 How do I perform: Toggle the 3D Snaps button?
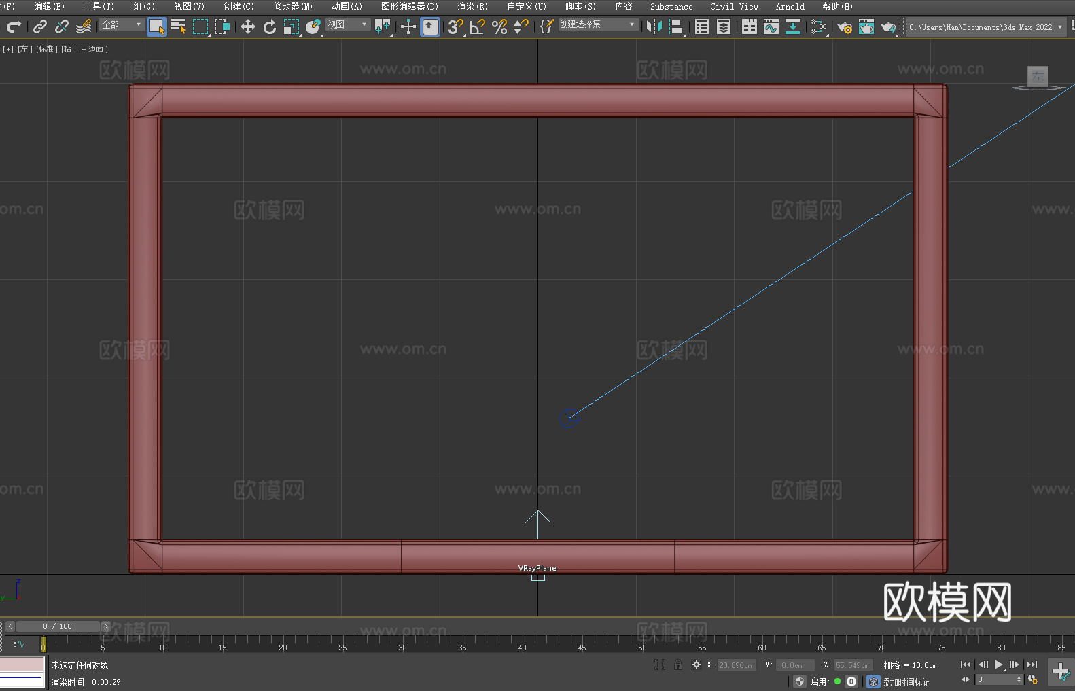pyautogui.click(x=455, y=26)
